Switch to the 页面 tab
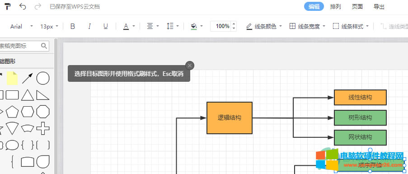The height and width of the screenshot is (174, 408). 357,7
